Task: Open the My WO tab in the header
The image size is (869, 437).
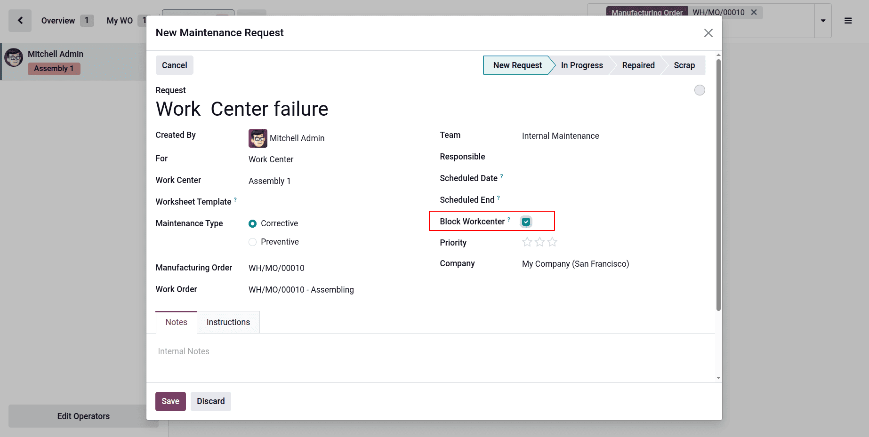Action: tap(126, 21)
